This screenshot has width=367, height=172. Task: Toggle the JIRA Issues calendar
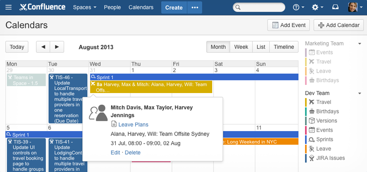[325, 158]
